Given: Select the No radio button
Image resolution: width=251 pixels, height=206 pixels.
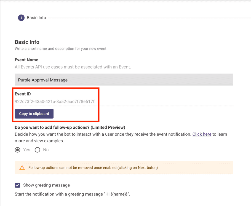Looking at the screenshot, I should 38,150.
